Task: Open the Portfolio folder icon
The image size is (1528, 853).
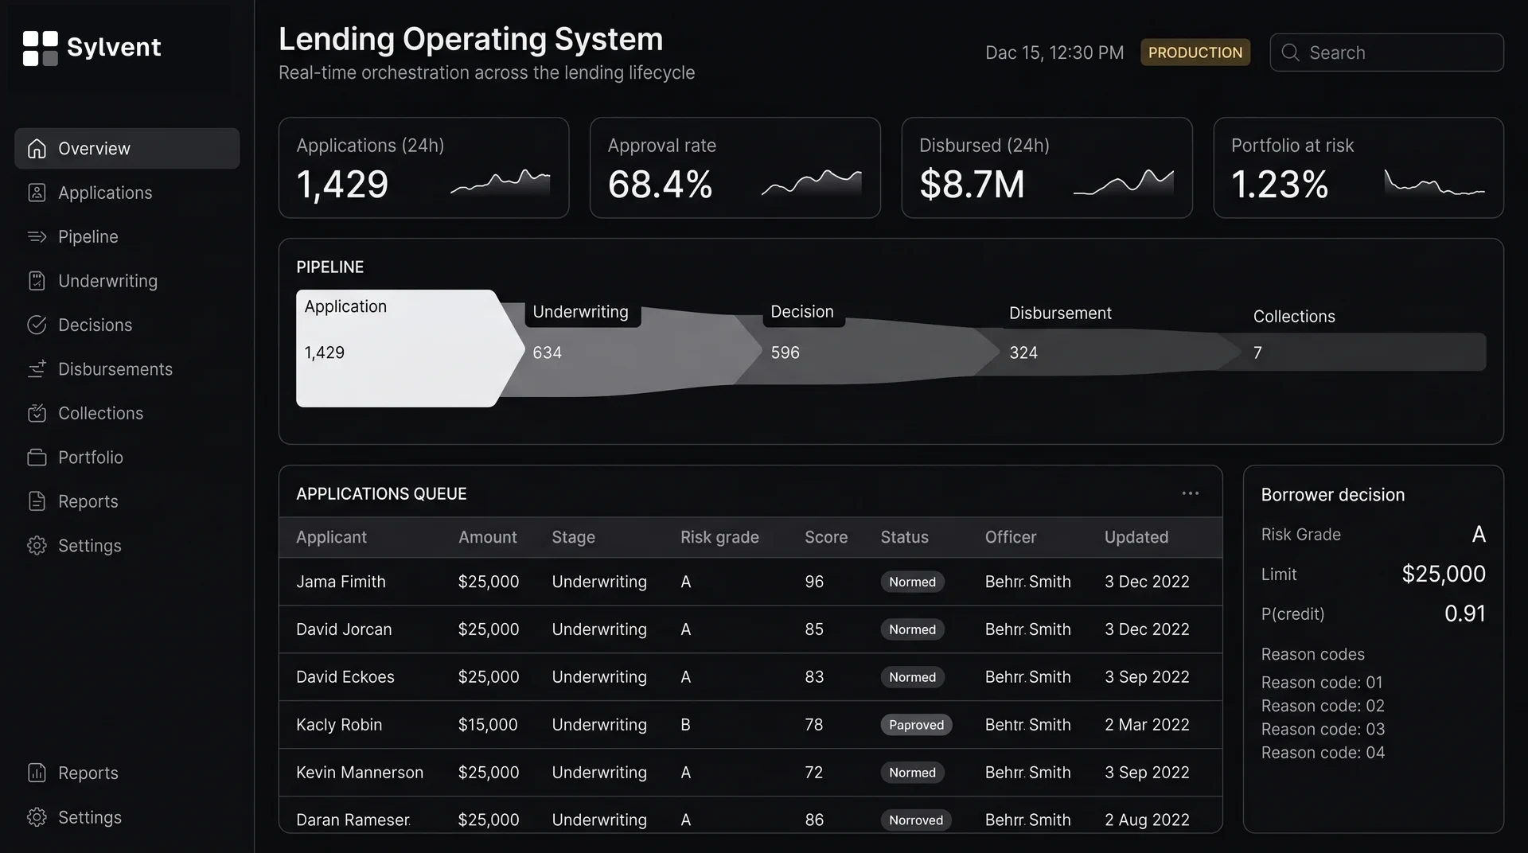Action: pos(37,458)
